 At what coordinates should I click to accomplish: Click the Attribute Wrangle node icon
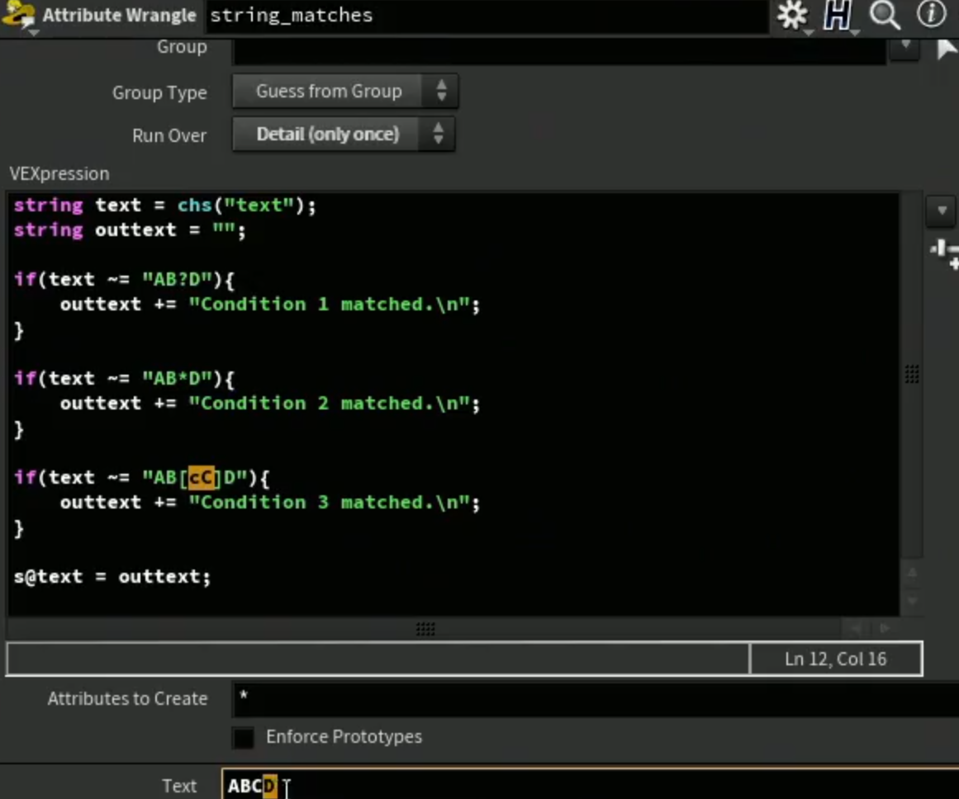coord(18,15)
